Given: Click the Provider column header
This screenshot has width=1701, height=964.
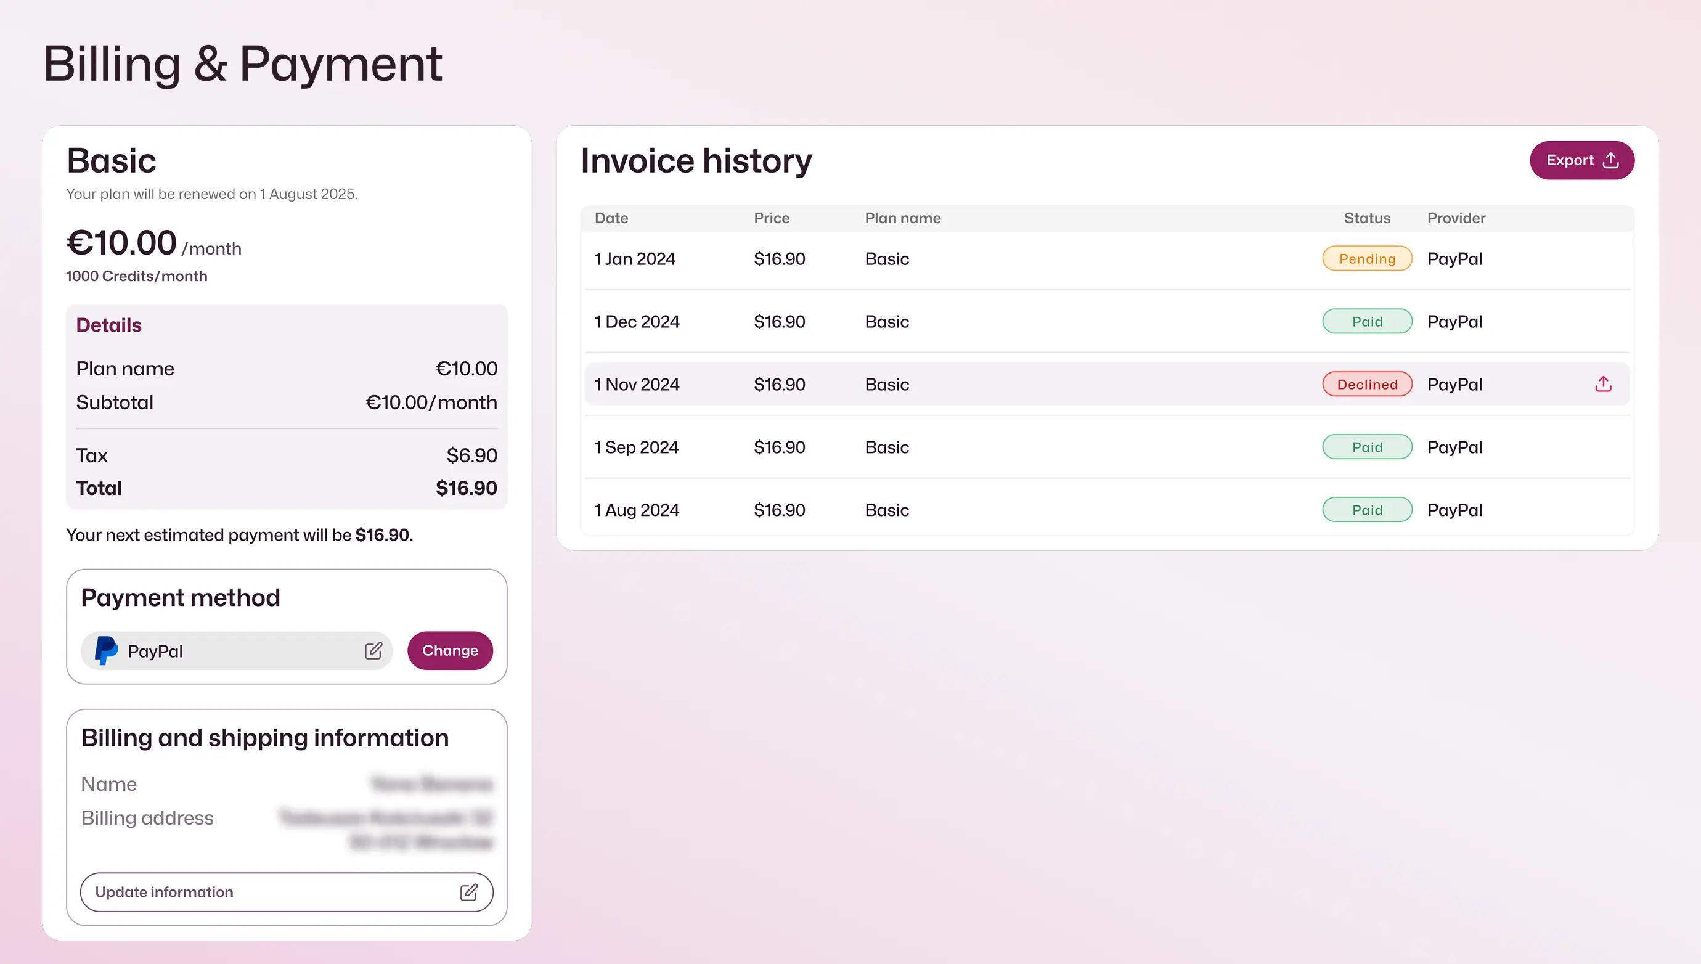Looking at the screenshot, I should pos(1456,218).
